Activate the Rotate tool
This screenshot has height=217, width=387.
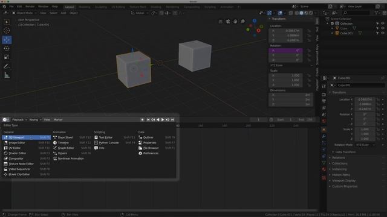[7, 48]
